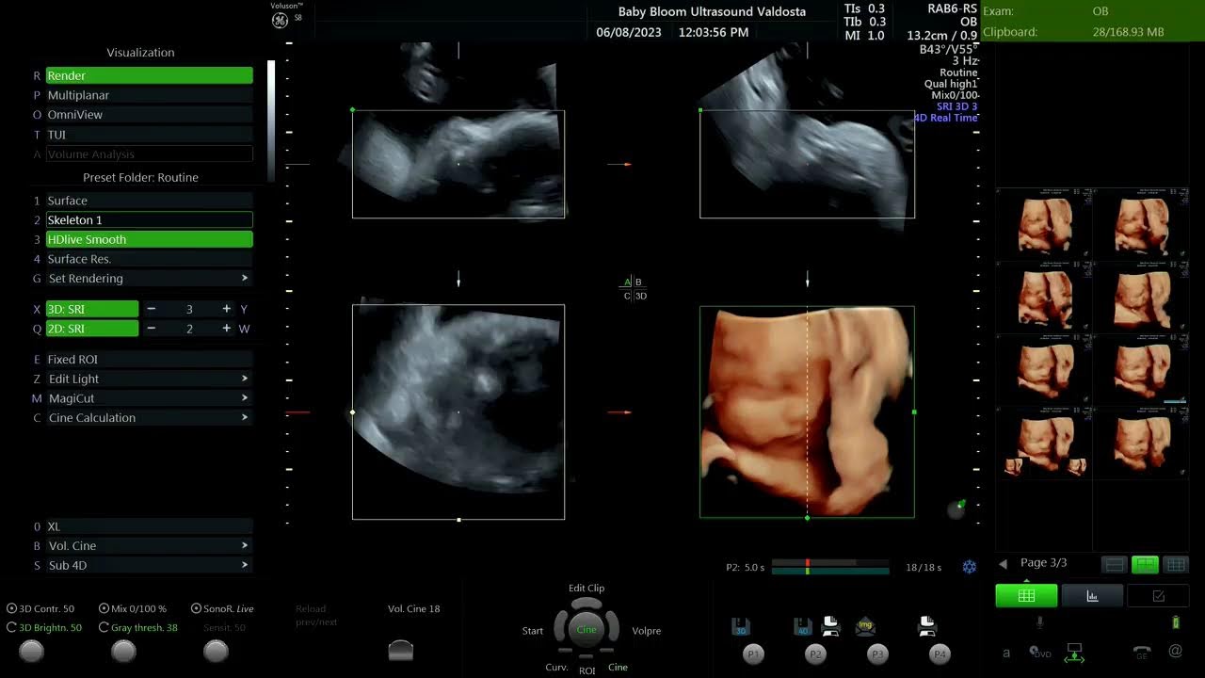Expand the Vol. Cine submenu

point(149,545)
